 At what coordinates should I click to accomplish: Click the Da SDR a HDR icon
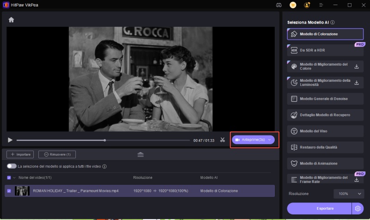294,50
